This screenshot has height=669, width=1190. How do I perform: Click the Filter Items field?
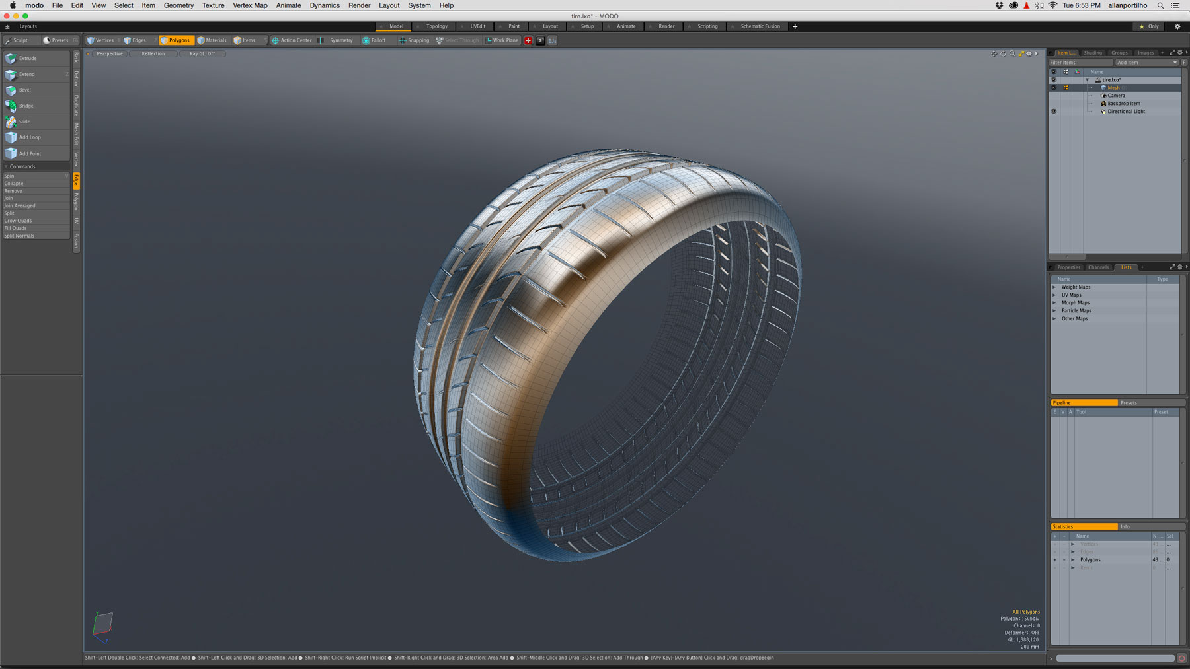point(1080,62)
